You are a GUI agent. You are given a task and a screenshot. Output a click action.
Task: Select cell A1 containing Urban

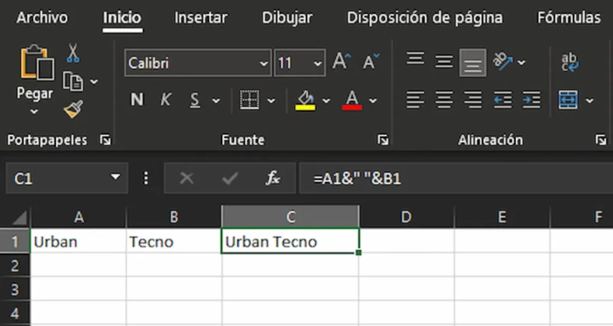[78, 242]
